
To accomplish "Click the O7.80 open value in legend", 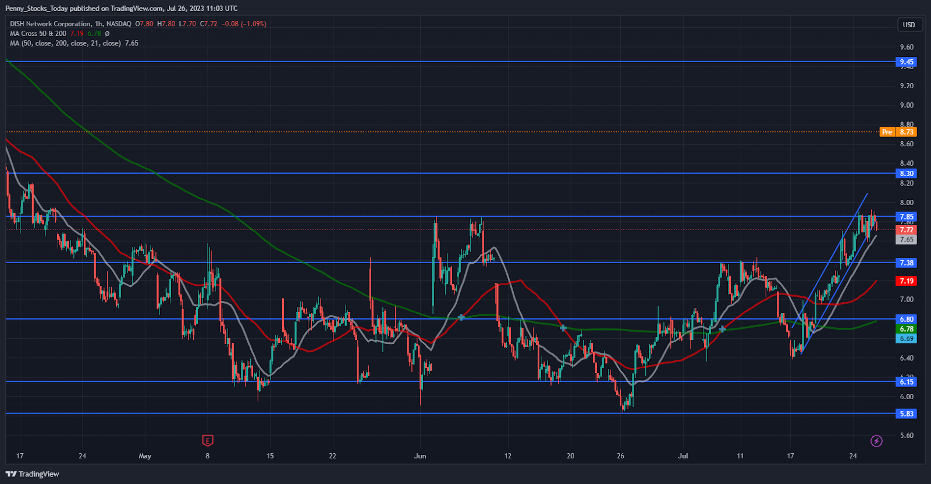I will pyautogui.click(x=144, y=24).
